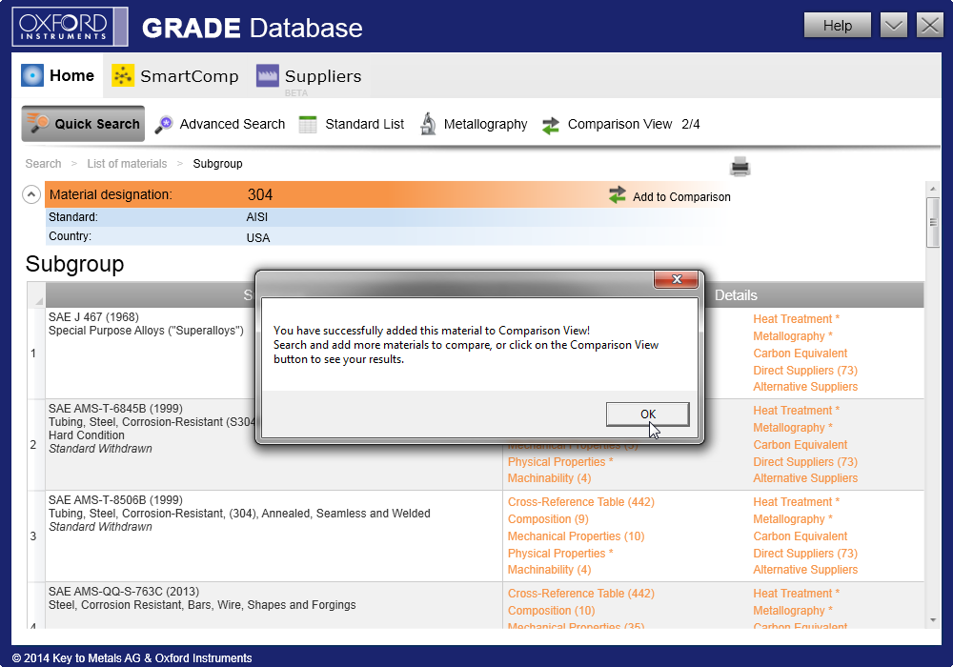Open Carbon Equivalent for SAE AMS-T-6845B
The height and width of the screenshot is (667, 953).
click(x=800, y=445)
